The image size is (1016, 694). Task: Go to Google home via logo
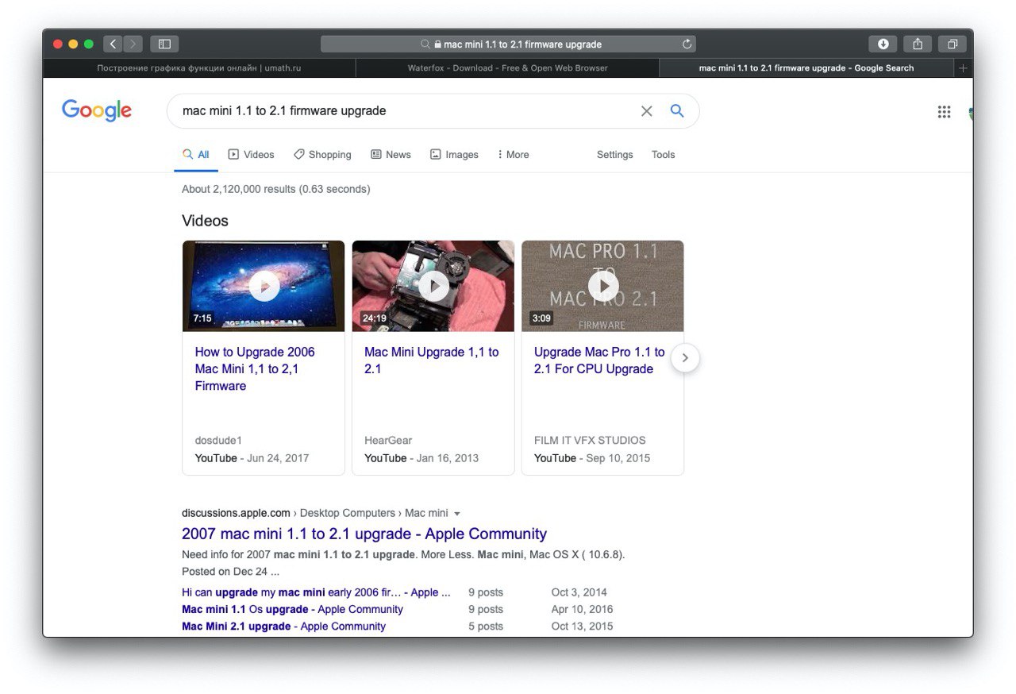pos(97,110)
